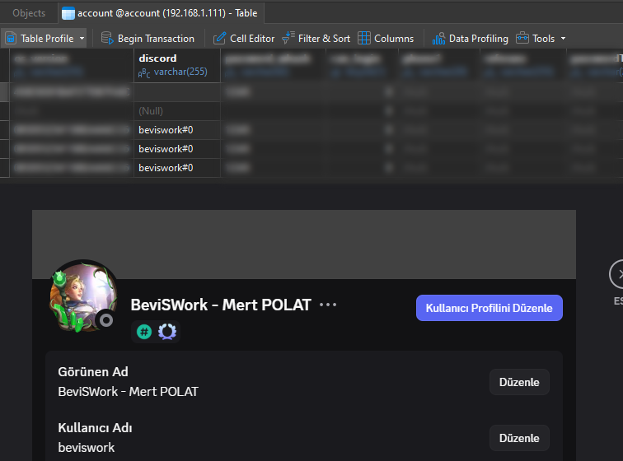Expand the Table Profile dropdown arrow

click(82, 39)
